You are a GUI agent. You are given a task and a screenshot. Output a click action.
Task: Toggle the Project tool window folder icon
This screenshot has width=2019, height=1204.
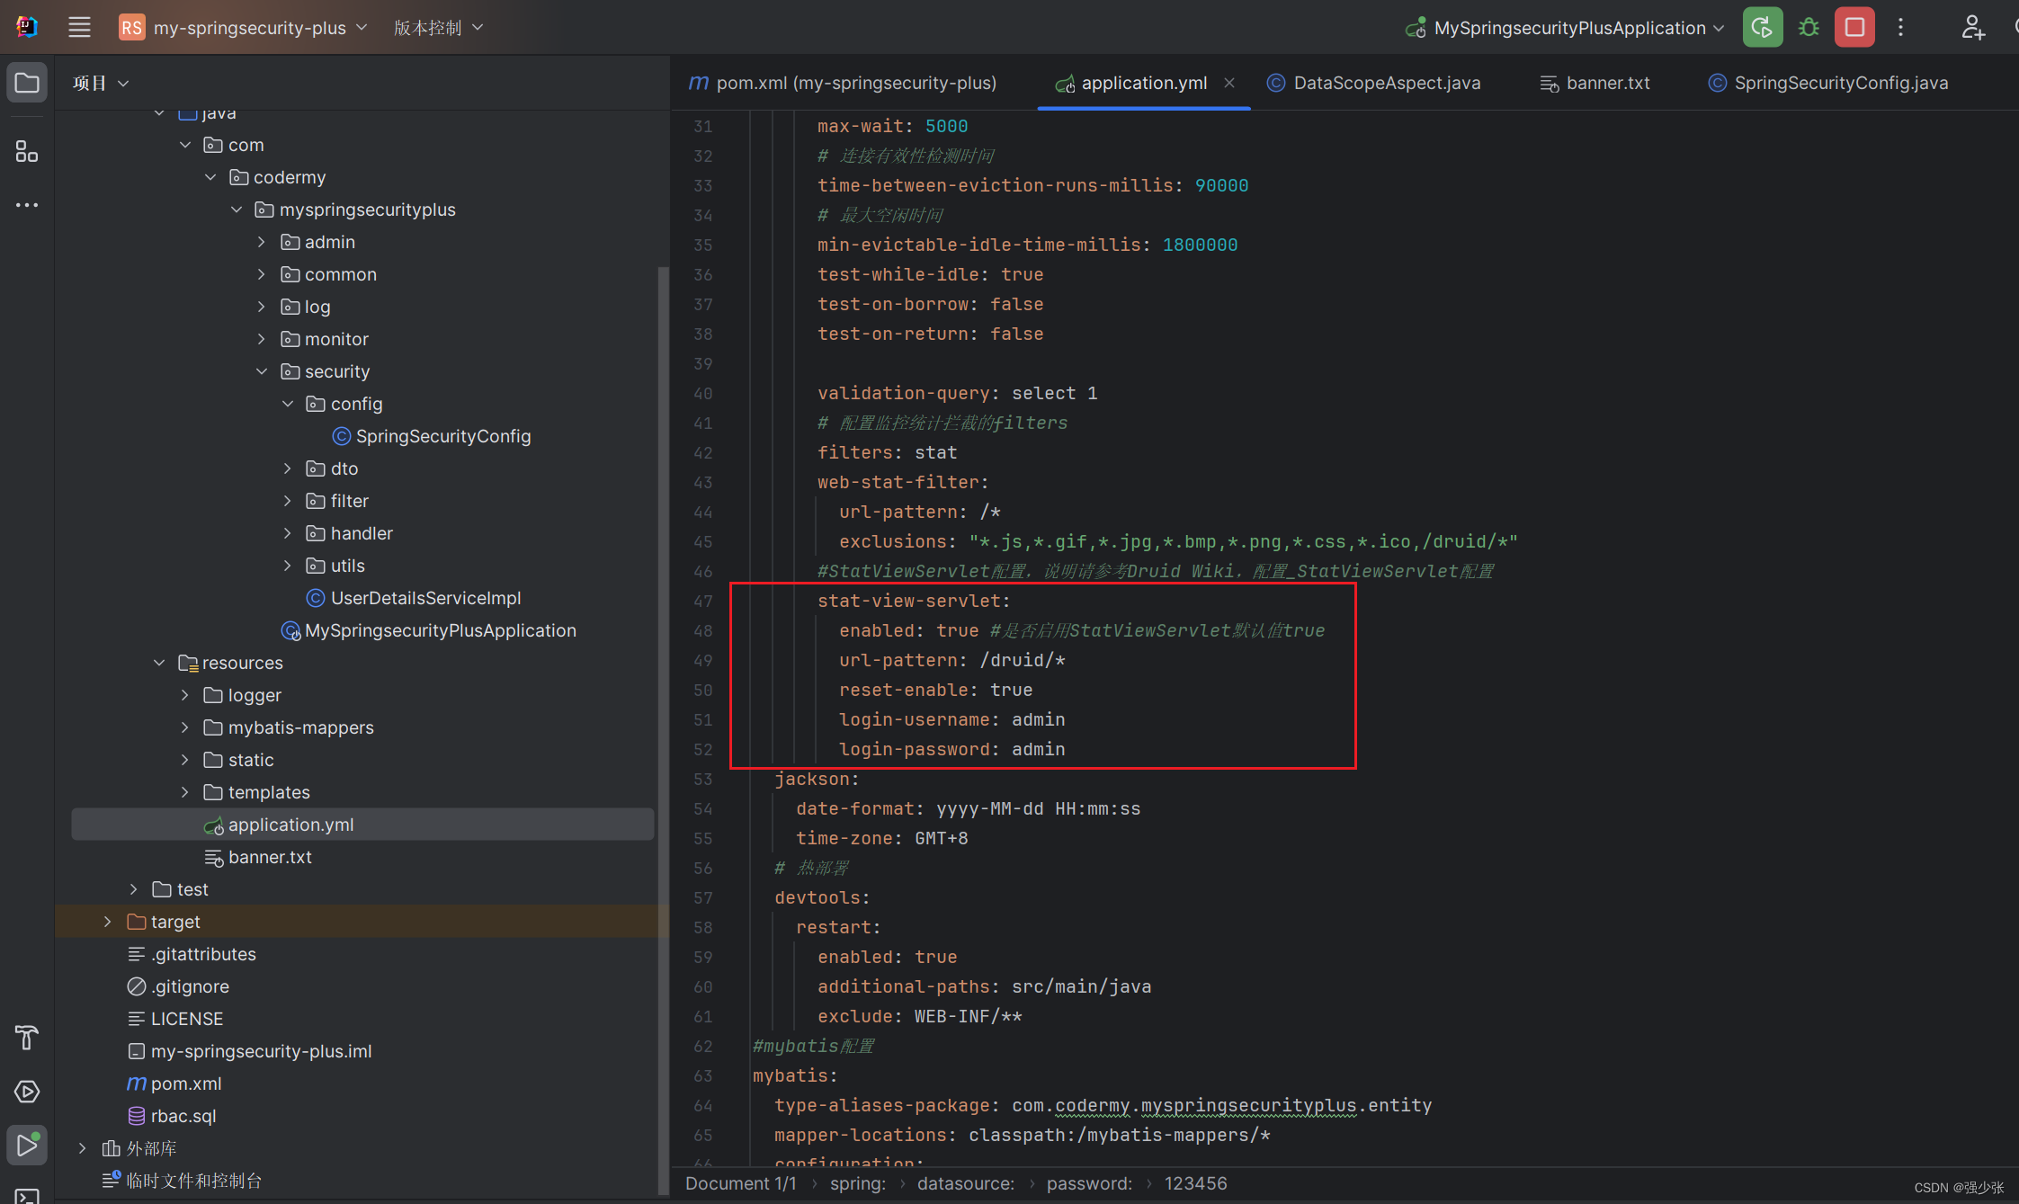pyautogui.click(x=27, y=83)
